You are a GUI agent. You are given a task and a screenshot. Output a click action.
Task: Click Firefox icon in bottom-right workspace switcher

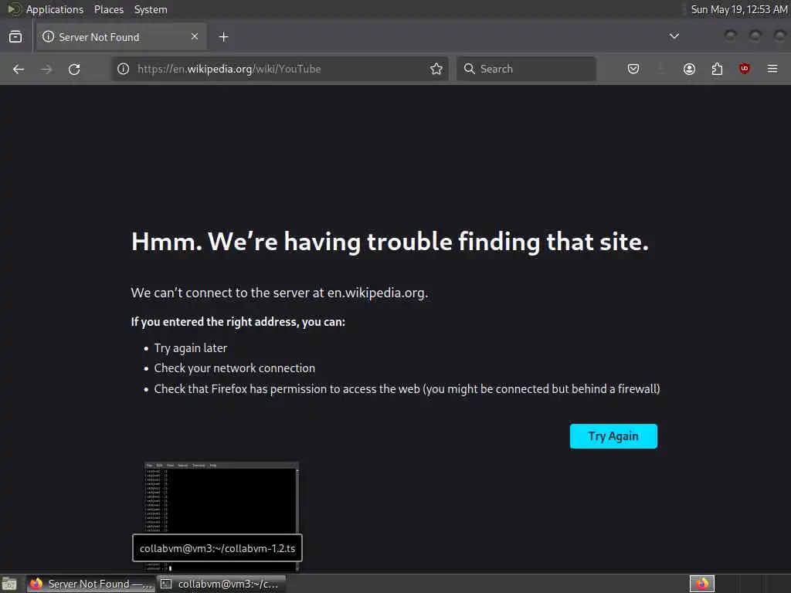pos(702,584)
